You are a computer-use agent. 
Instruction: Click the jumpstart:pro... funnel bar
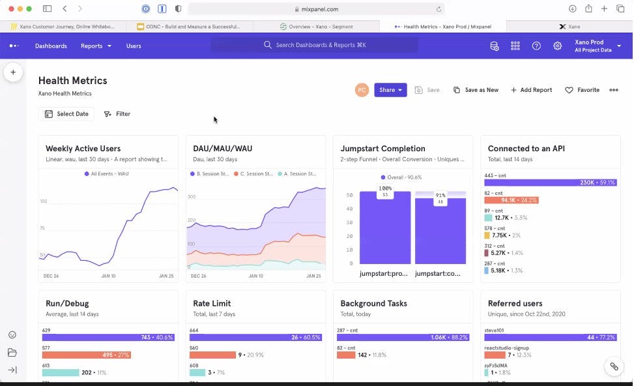pyautogui.click(x=385, y=228)
